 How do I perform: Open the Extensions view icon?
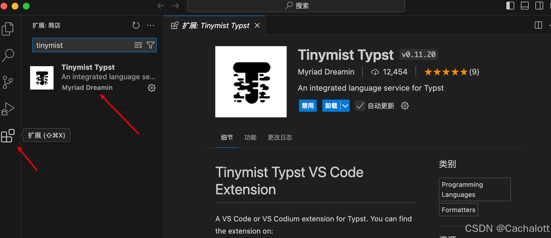pos(8,136)
